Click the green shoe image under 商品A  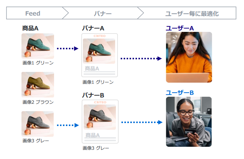pos(38,46)
